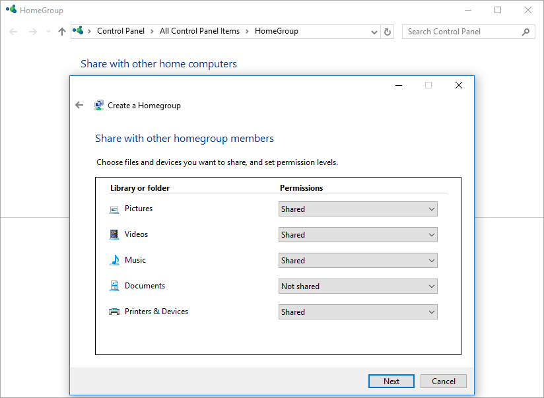Click the Music note icon
The image size is (544, 398).
[114, 260]
